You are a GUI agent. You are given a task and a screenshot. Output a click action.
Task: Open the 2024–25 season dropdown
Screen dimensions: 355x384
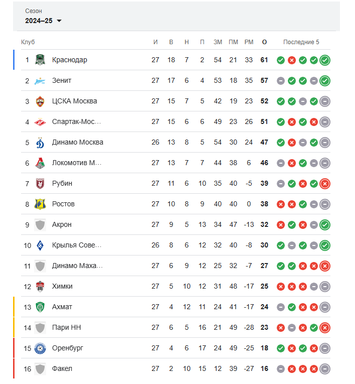(43, 21)
